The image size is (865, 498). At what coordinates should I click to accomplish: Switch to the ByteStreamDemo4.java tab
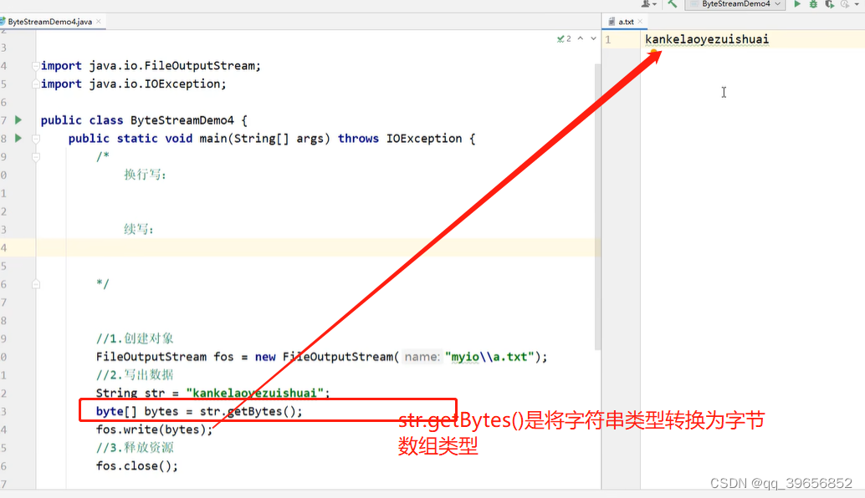click(50, 23)
